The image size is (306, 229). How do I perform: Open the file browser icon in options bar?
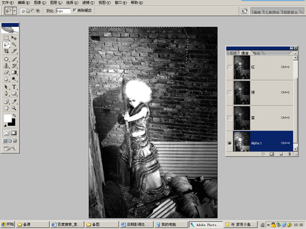point(244,11)
